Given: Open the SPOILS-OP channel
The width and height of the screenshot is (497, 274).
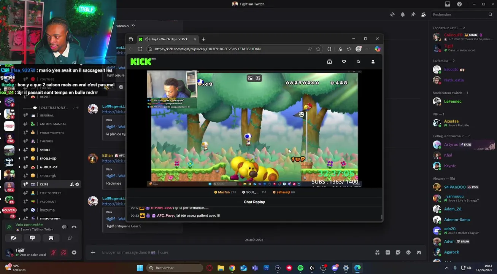Looking at the screenshot, I should [51, 158].
